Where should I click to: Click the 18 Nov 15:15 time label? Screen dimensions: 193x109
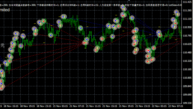(11, 106)
